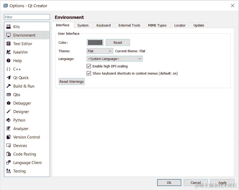Click the Help question mark icon
239x190 pixels.
tap(9, 61)
